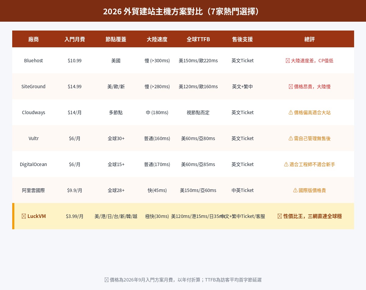Click the 國際版價格貴 review
Image resolution: width=366 pixels, height=290 pixels.
pyautogui.click(x=310, y=190)
